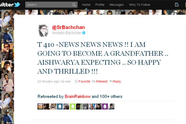The height and width of the screenshot is (124, 186).
Task: Click the purple egg retweeter avatar
Action: 105,107
